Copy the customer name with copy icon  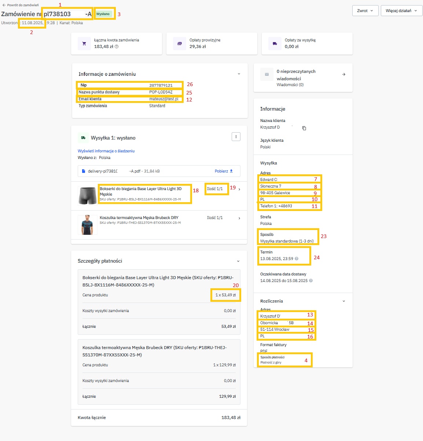pyautogui.click(x=304, y=128)
